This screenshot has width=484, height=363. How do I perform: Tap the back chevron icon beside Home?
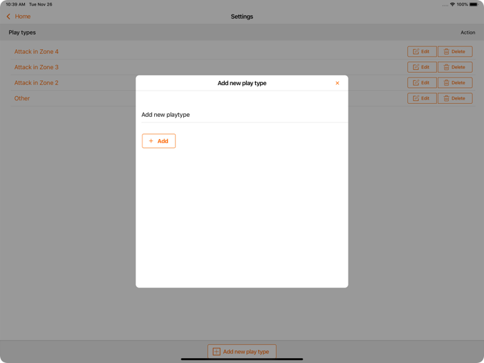pyautogui.click(x=8, y=17)
